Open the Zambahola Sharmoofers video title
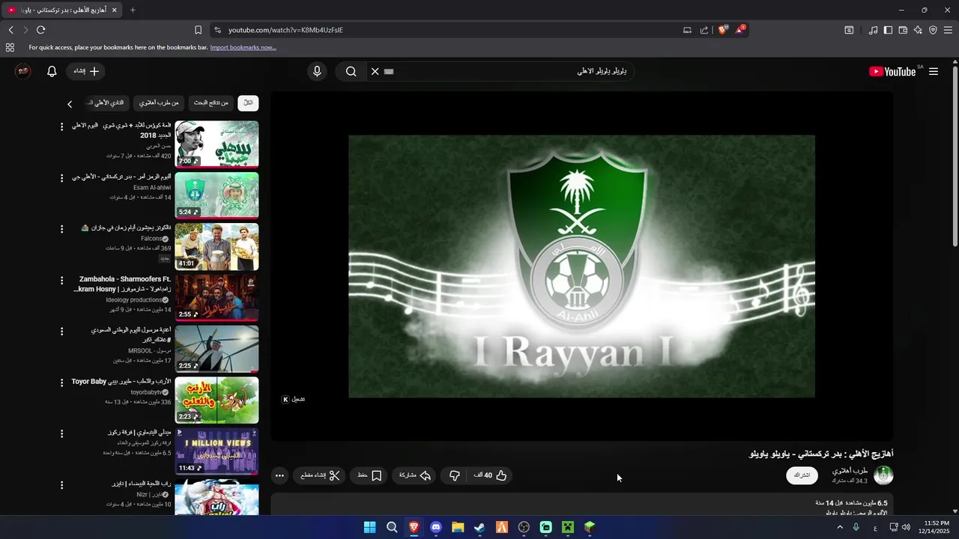The width and height of the screenshot is (959, 539). point(122,284)
